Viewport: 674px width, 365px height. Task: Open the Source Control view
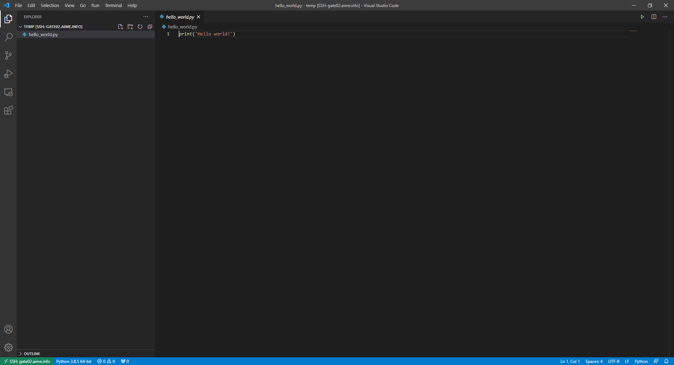pyautogui.click(x=8, y=55)
